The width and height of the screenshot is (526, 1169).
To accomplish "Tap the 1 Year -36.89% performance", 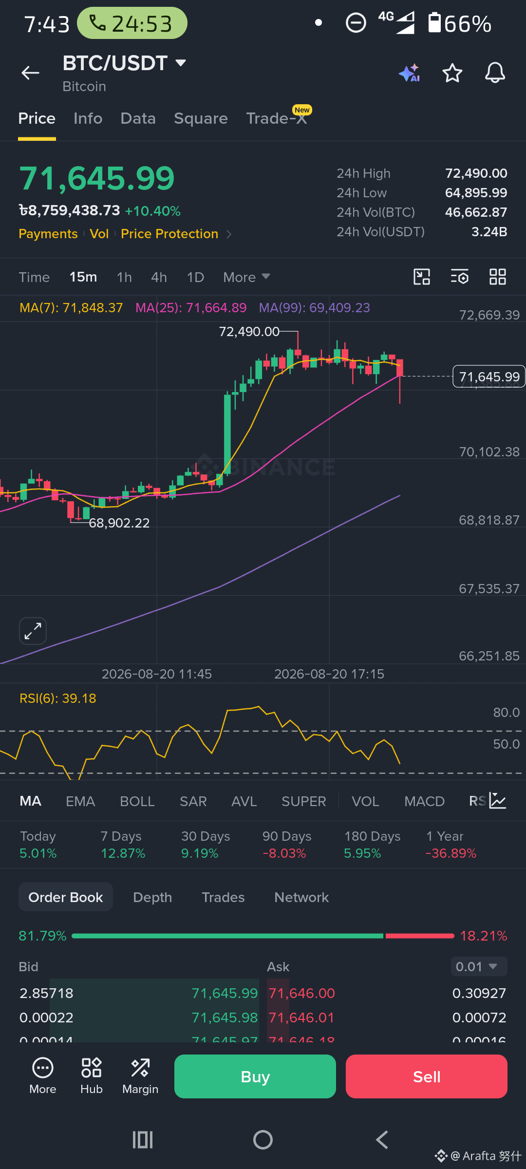I will pos(451,845).
